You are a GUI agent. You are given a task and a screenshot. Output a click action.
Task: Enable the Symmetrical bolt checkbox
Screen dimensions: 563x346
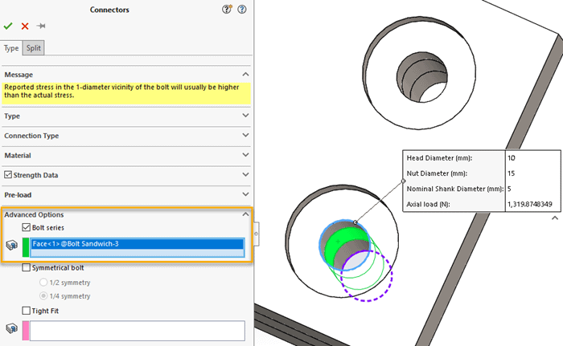(27, 267)
